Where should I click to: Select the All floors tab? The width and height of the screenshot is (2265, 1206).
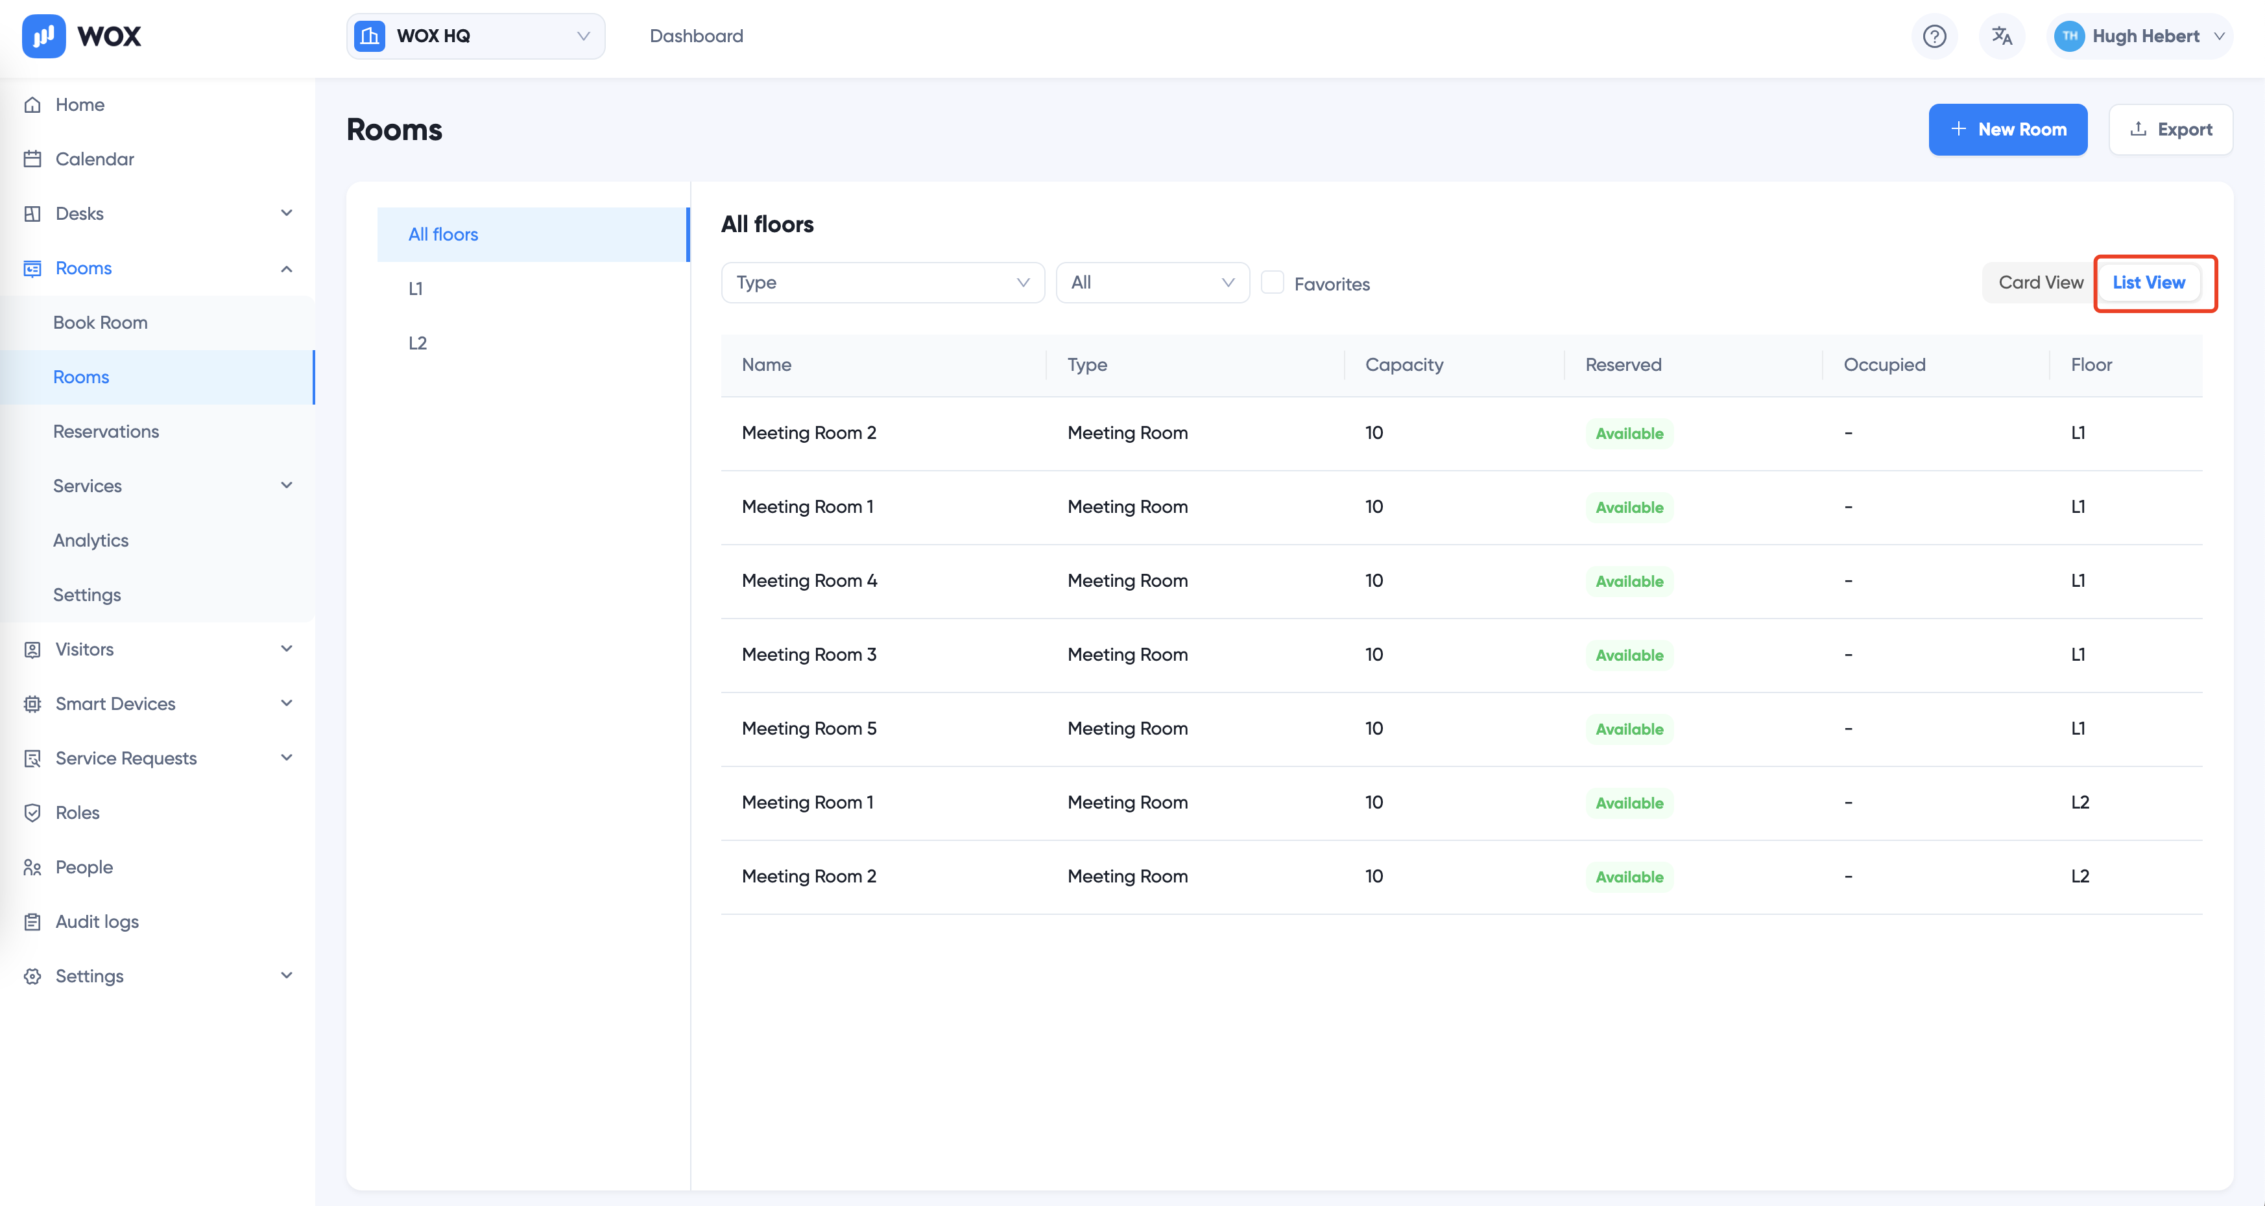[533, 235]
